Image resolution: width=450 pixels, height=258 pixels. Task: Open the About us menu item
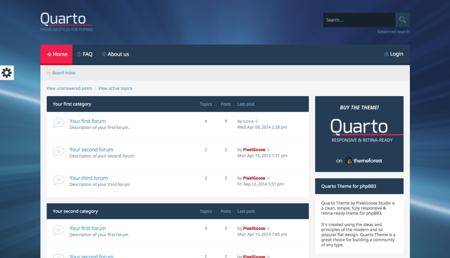coord(115,54)
